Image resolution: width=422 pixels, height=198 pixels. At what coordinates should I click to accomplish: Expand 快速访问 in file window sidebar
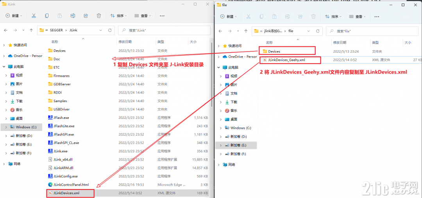pos(219,46)
